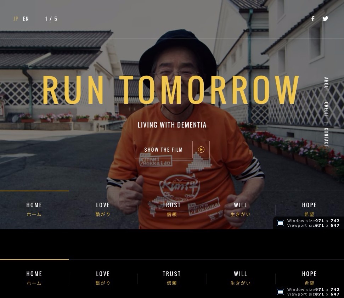Switch the site language to EN

[25, 18]
